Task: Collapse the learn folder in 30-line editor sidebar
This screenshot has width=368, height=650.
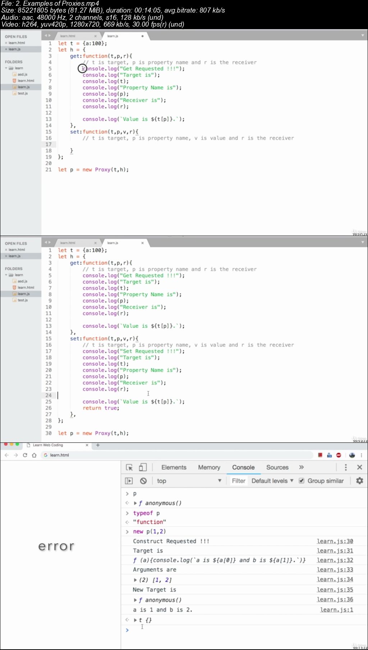Action: click(6, 275)
